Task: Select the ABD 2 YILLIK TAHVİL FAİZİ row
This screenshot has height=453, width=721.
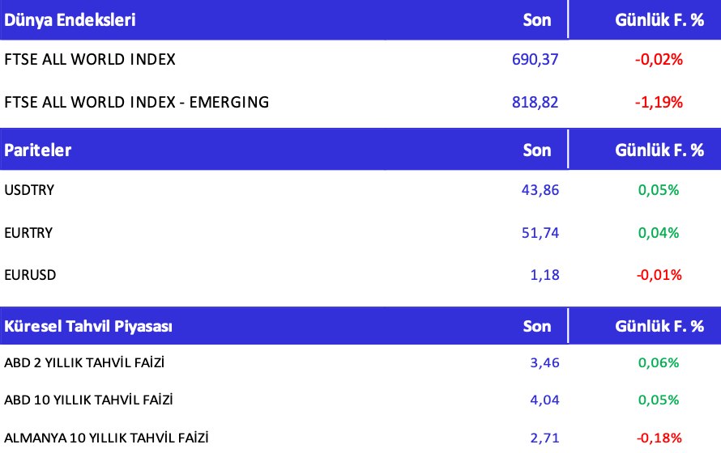Action: click(x=84, y=362)
